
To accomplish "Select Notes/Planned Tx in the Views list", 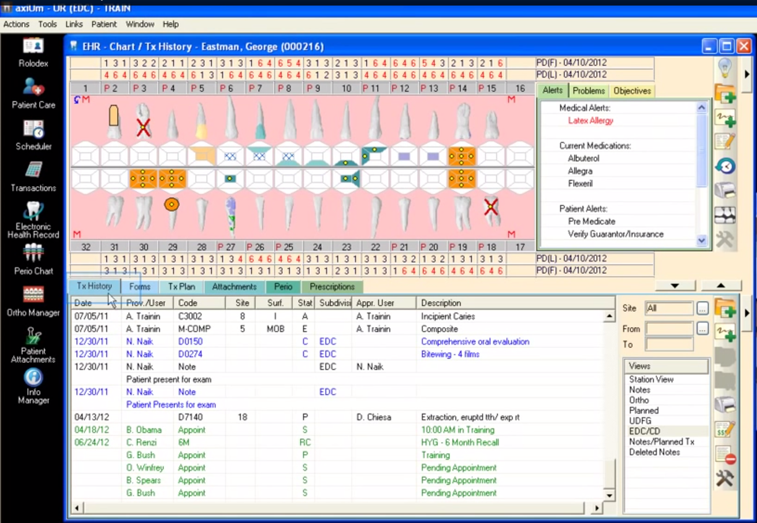I will [661, 441].
